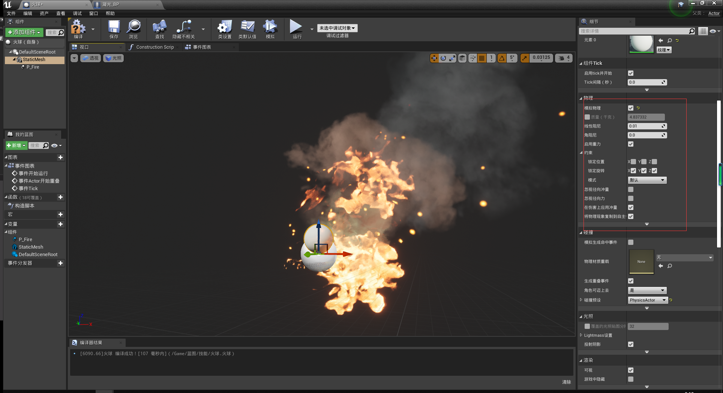The height and width of the screenshot is (393, 723).
Task: Toggle 启用重力 checkbox
Action: pos(631,144)
